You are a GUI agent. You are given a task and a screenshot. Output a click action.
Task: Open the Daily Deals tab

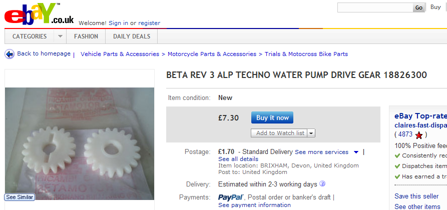point(132,36)
